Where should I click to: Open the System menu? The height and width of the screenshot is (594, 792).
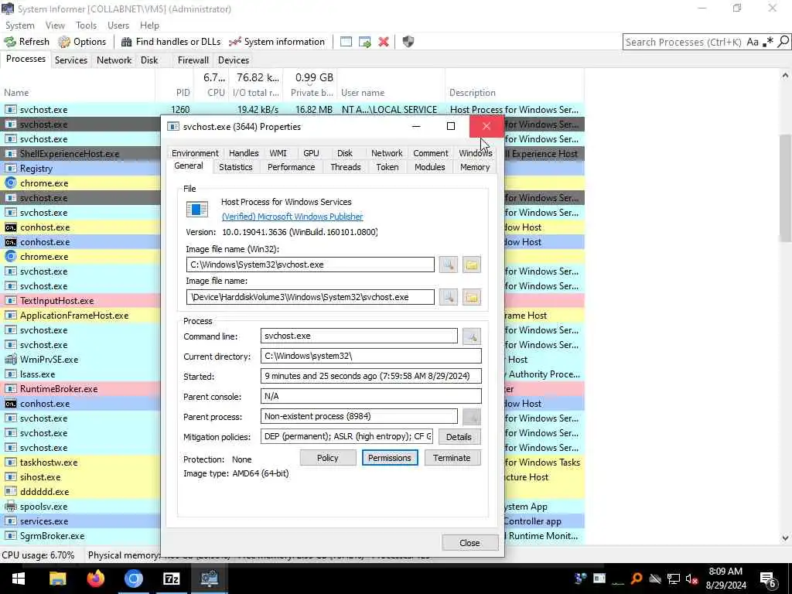click(19, 26)
